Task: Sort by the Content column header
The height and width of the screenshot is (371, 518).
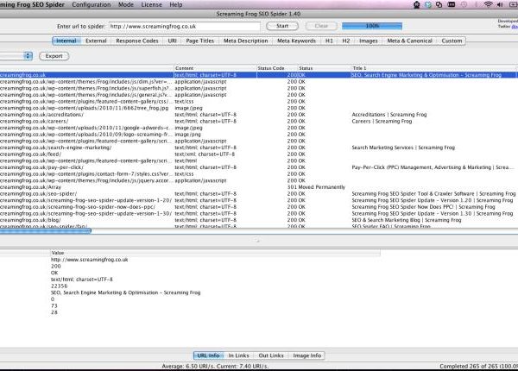Action: pos(215,68)
